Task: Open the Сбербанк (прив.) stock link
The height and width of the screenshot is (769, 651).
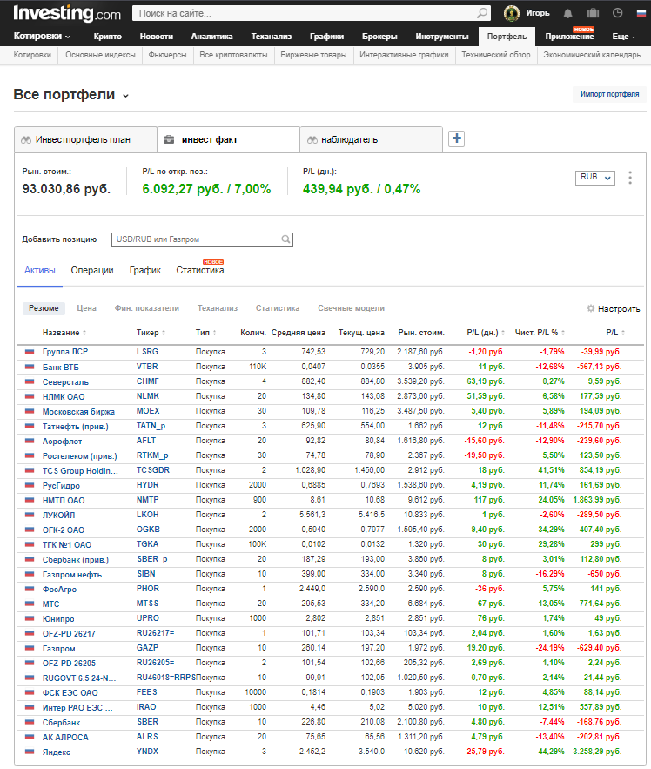Action: [x=76, y=560]
